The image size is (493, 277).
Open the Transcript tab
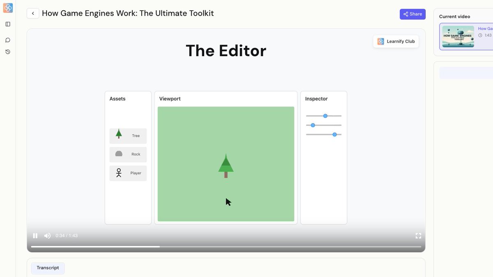(x=48, y=268)
